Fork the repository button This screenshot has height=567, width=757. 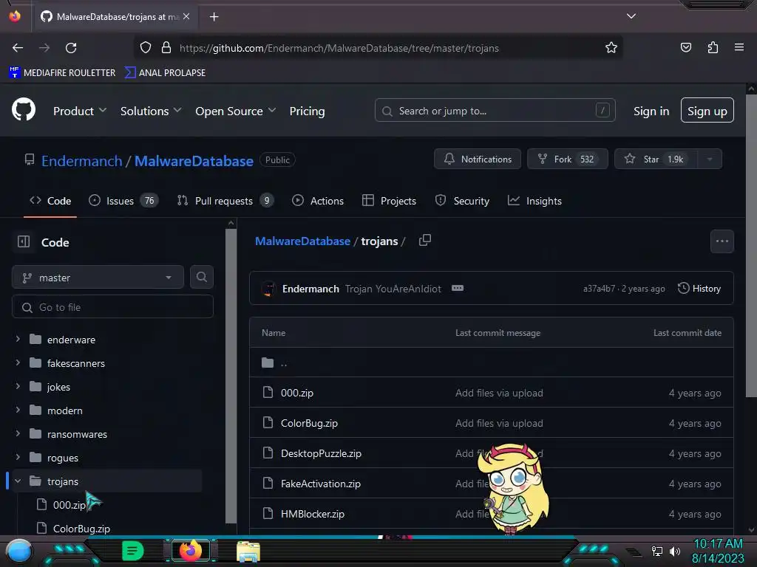pos(568,159)
